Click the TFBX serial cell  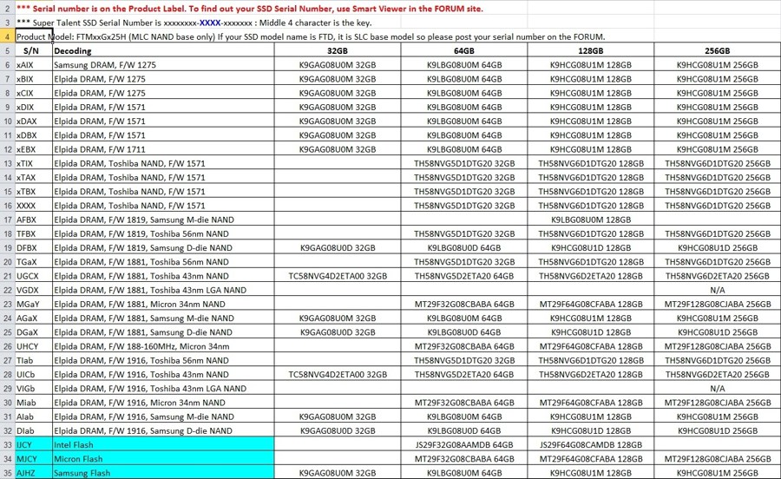coord(33,233)
